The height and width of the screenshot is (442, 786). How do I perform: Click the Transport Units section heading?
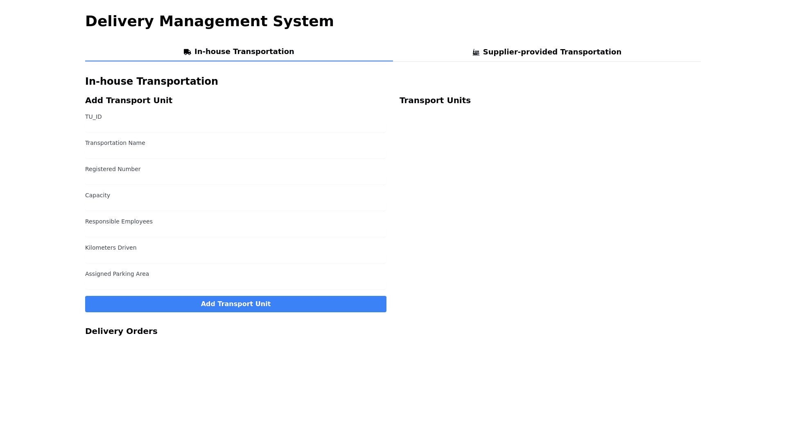[435, 100]
